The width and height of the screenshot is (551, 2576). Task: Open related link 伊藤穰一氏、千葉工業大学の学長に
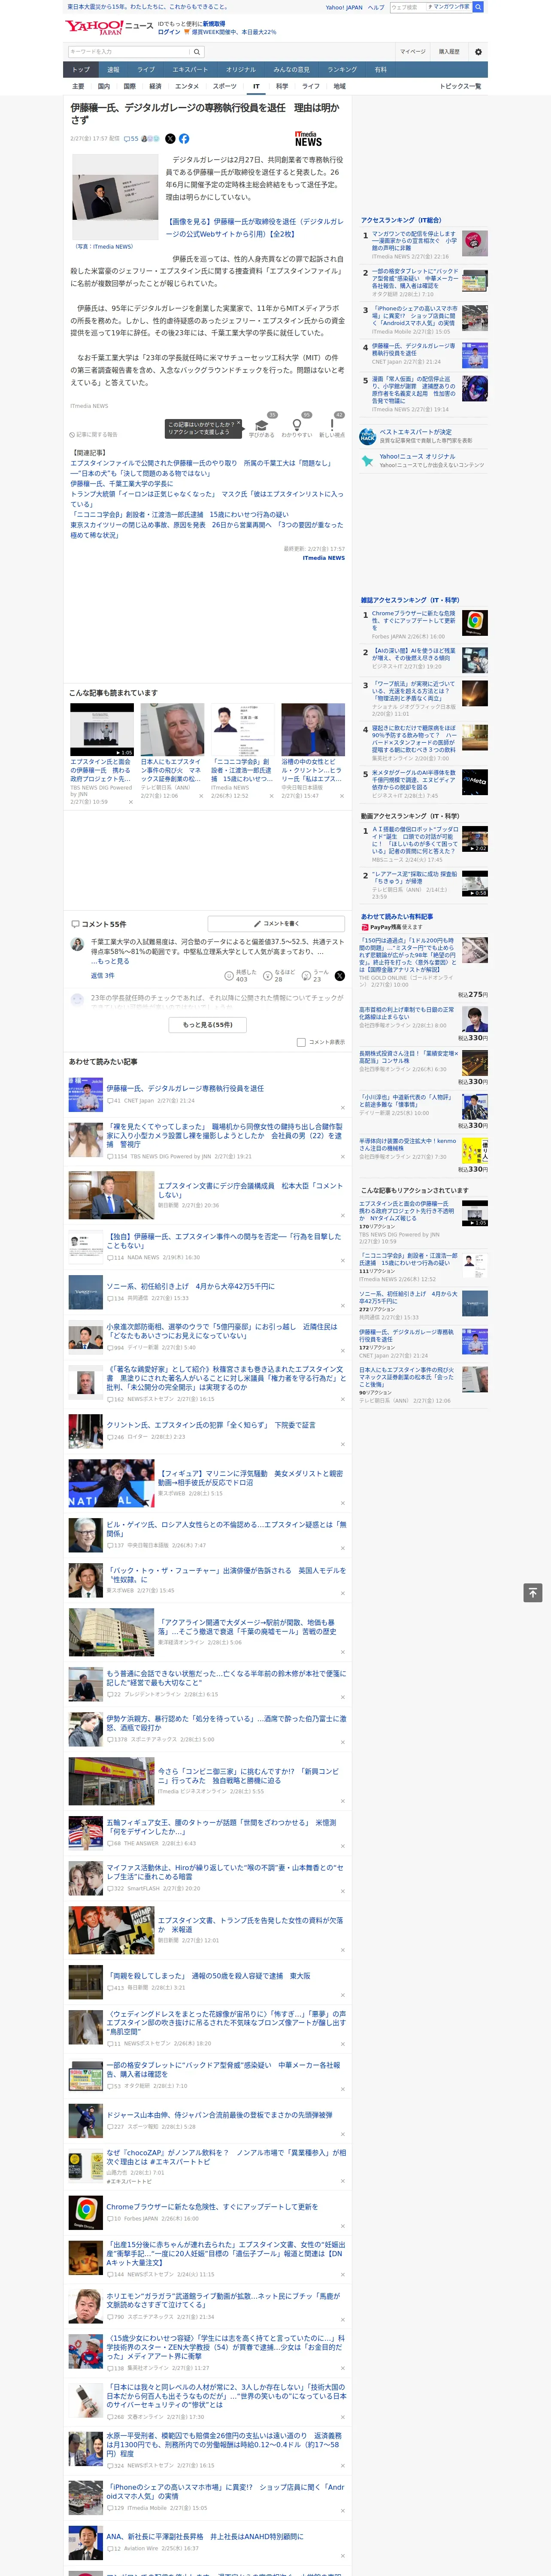121,484
